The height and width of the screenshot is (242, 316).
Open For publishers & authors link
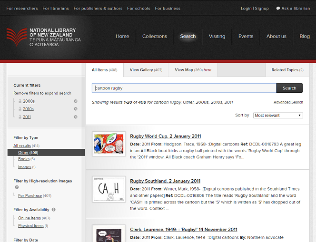click(98, 9)
